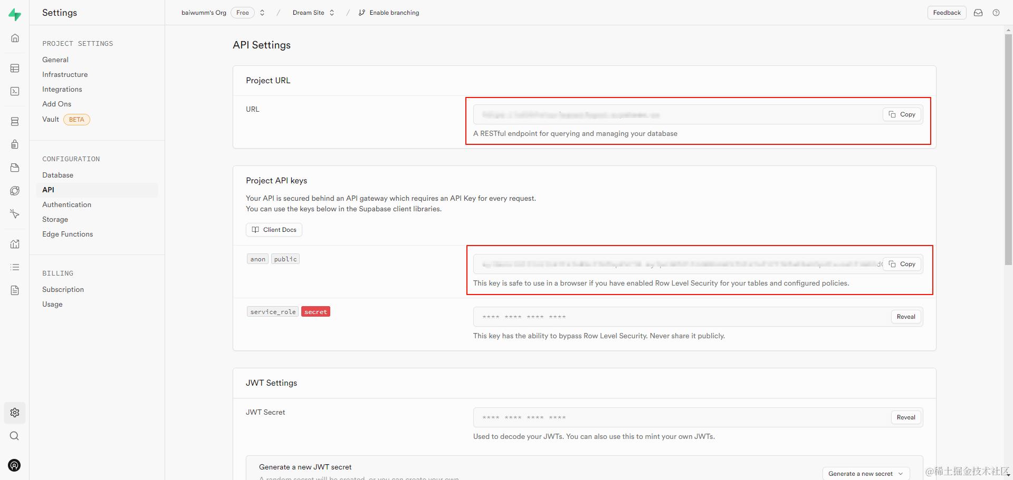
Task: Open the Authentication lock icon
Action: pyautogui.click(x=15, y=144)
